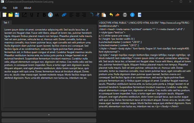Click the text 'p, li { white-space: pre-wrap; }'
Screen dimensions: 194x123
[114, 36]
